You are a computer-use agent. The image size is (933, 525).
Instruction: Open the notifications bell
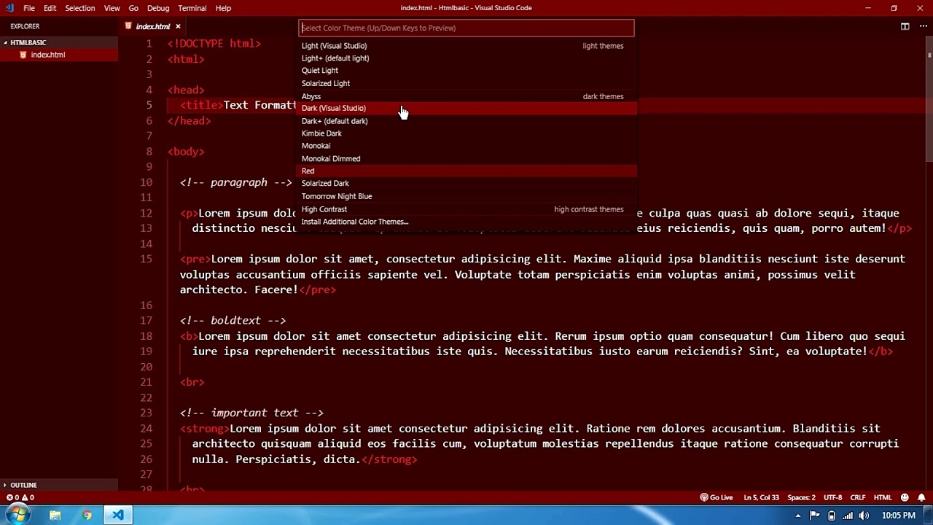coord(921,497)
